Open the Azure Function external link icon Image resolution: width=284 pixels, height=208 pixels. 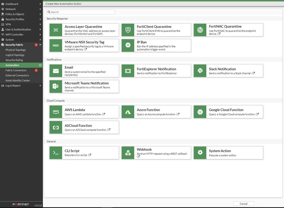click(x=178, y=114)
